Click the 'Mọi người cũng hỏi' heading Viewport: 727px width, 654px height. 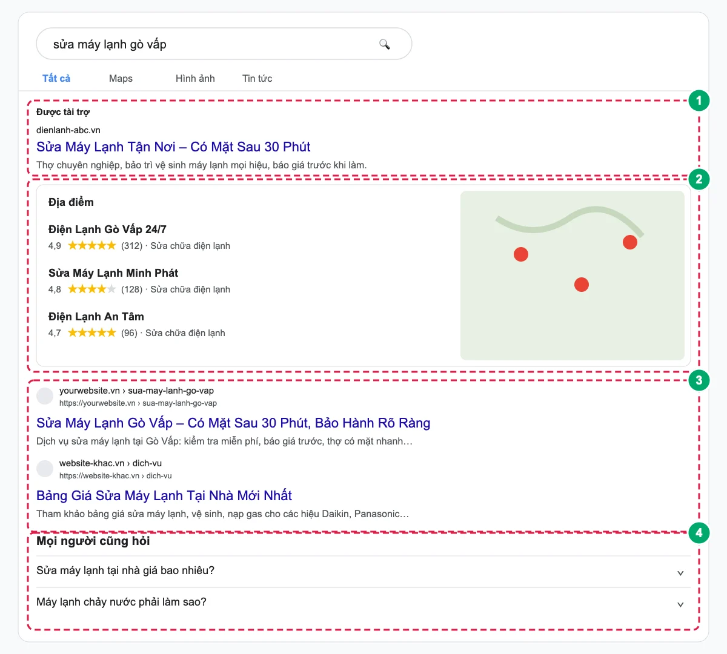(x=93, y=541)
